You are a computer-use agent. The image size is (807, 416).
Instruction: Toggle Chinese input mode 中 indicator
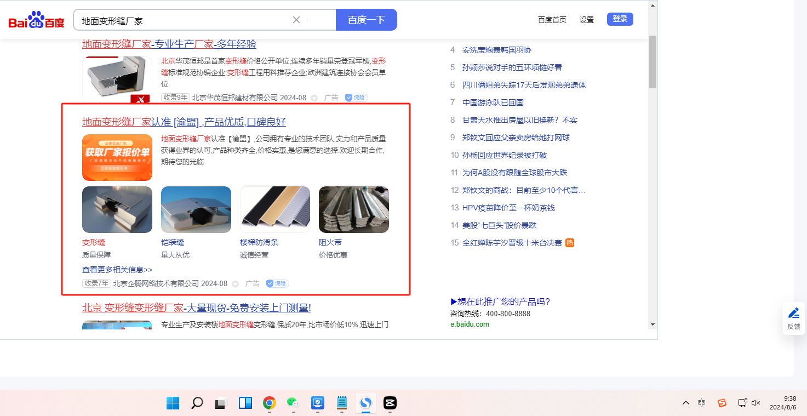click(702, 403)
